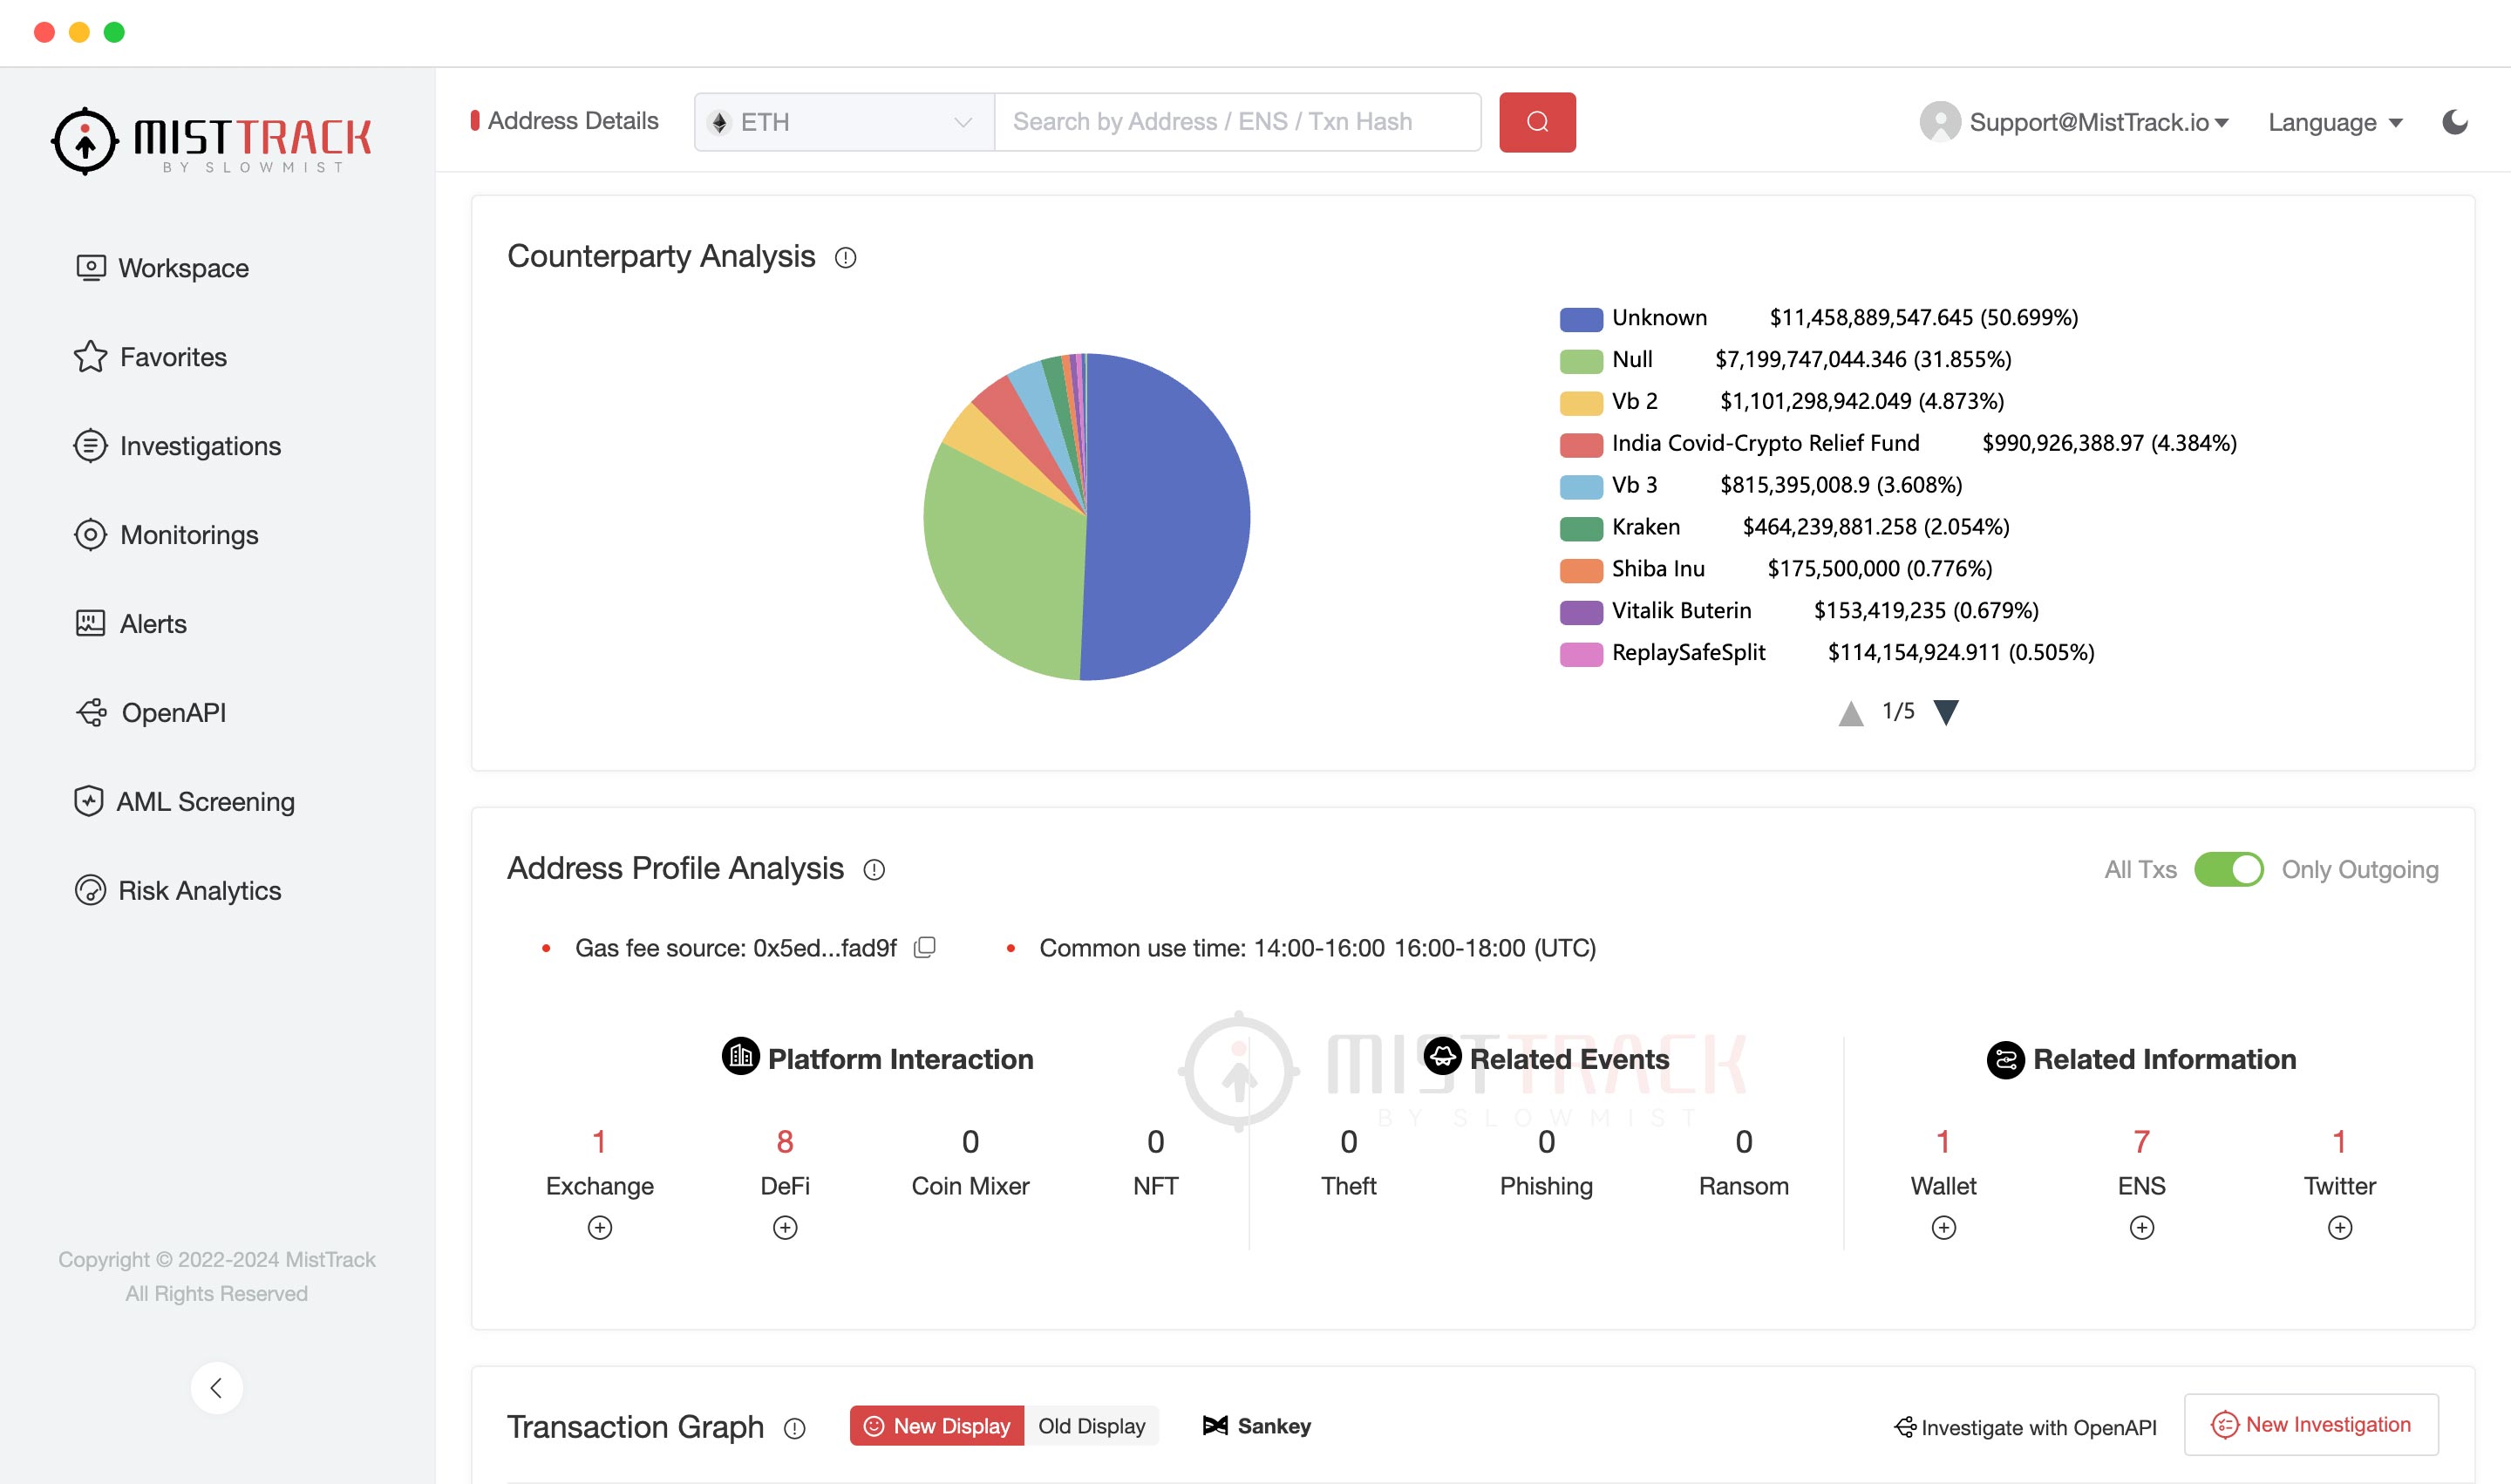Go to AML Screening page
This screenshot has width=2511, height=1484.
point(205,802)
